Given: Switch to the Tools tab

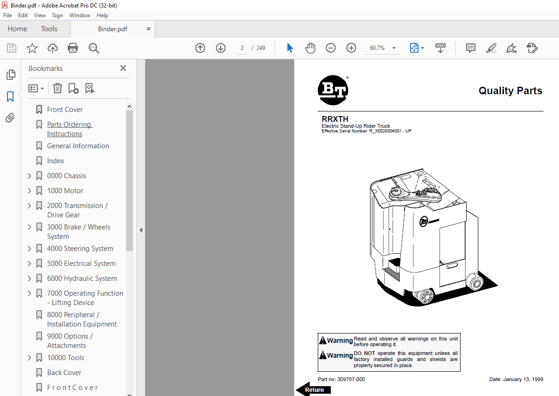Looking at the screenshot, I should click(x=49, y=29).
